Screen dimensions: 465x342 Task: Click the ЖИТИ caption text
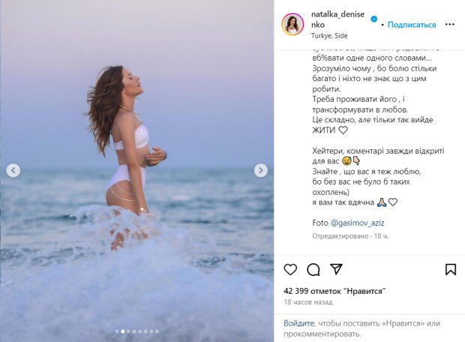pyautogui.click(x=324, y=130)
